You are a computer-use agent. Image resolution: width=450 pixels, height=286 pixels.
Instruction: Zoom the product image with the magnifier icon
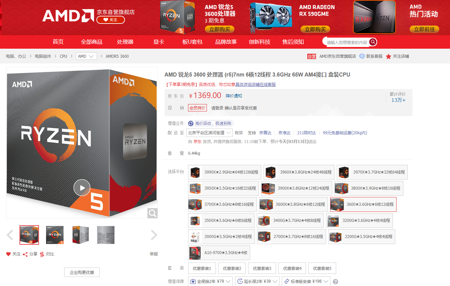click(x=152, y=213)
